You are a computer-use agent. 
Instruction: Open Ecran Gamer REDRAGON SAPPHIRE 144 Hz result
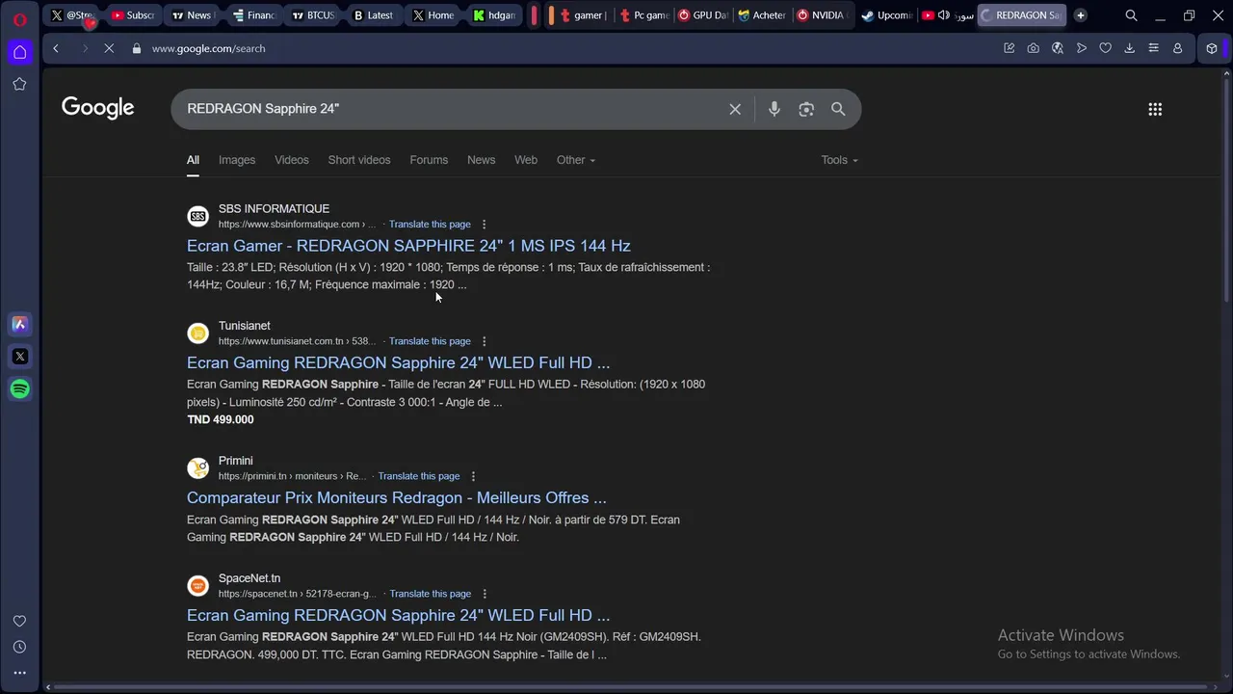click(408, 246)
